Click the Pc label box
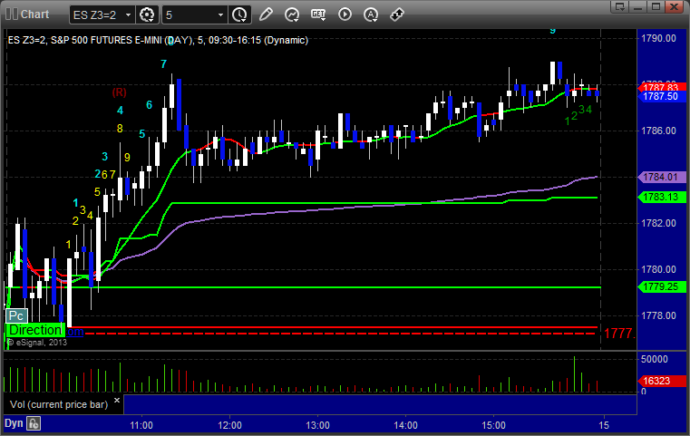 [x=16, y=315]
